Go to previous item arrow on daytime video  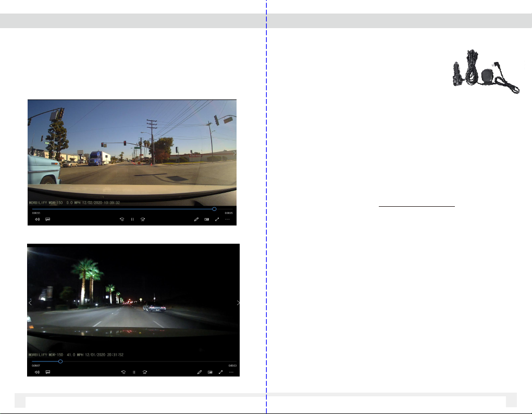point(31,153)
